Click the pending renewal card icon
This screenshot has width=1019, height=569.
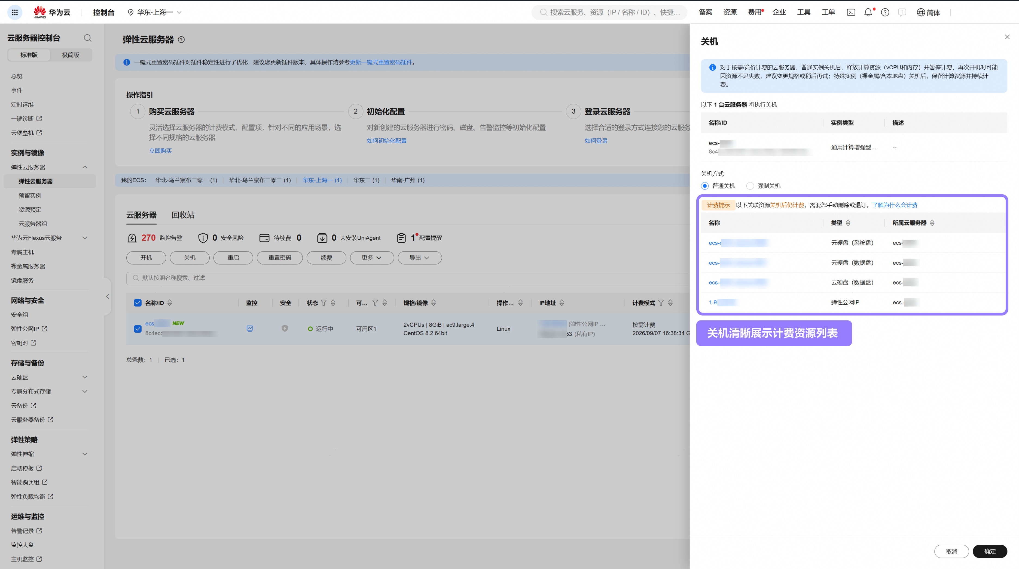tap(264, 237)
